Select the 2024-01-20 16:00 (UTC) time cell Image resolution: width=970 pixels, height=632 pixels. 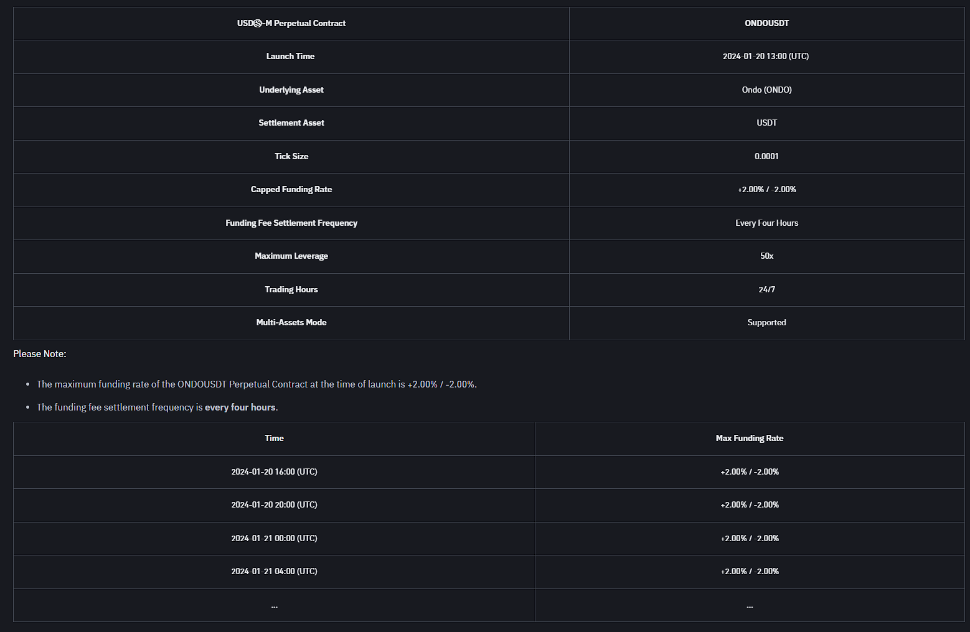pyautogui.click(x=274, y=472)
